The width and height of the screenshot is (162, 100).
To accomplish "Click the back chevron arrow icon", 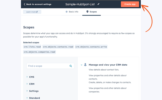I will tap(24, 4).
